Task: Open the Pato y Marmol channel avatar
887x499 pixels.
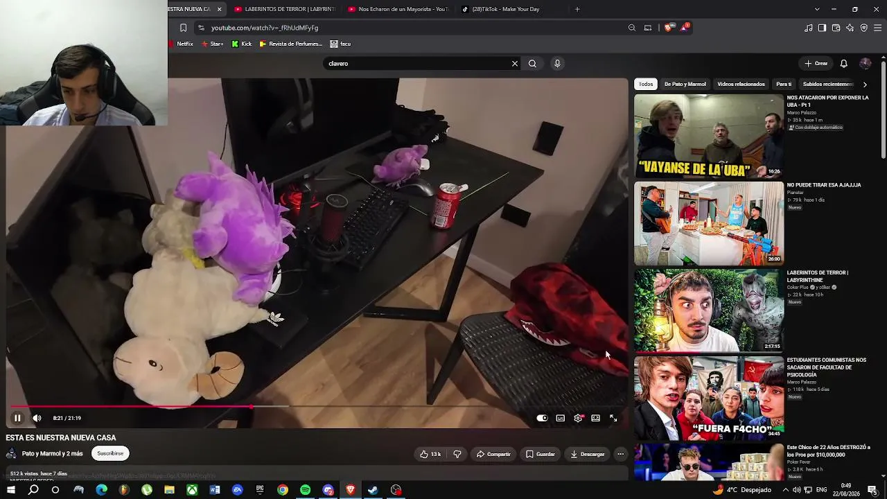Action: (x=11, y=453)
